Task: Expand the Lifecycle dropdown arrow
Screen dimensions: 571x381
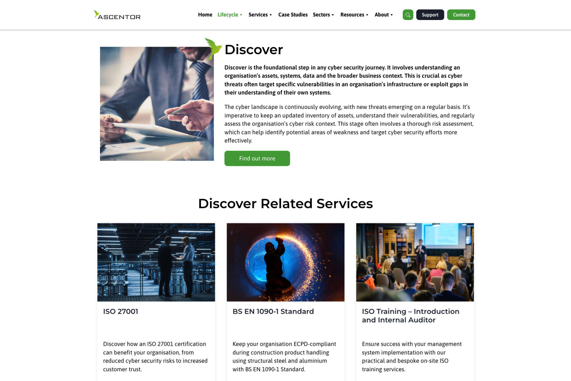Action: [x=241, y=15]
